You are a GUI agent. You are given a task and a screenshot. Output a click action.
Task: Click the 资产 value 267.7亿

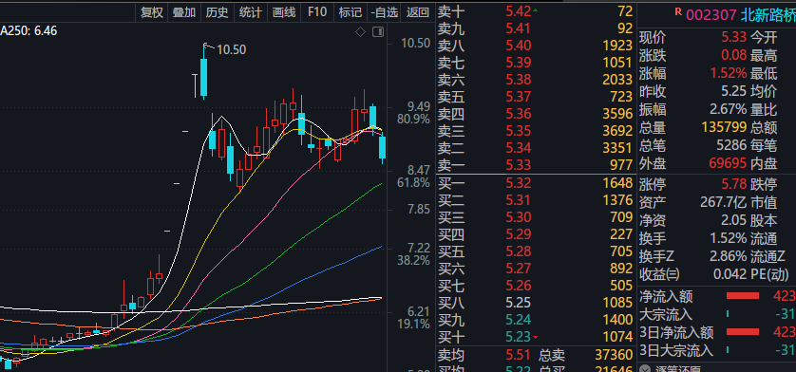[724, 202]
